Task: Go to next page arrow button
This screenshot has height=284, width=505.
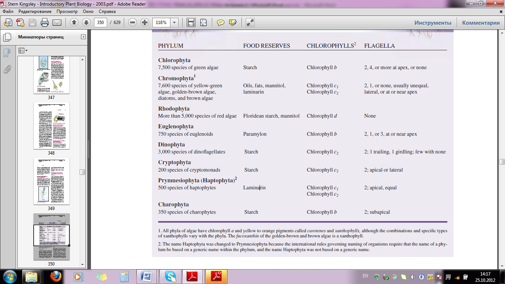Action: [86, 23]
